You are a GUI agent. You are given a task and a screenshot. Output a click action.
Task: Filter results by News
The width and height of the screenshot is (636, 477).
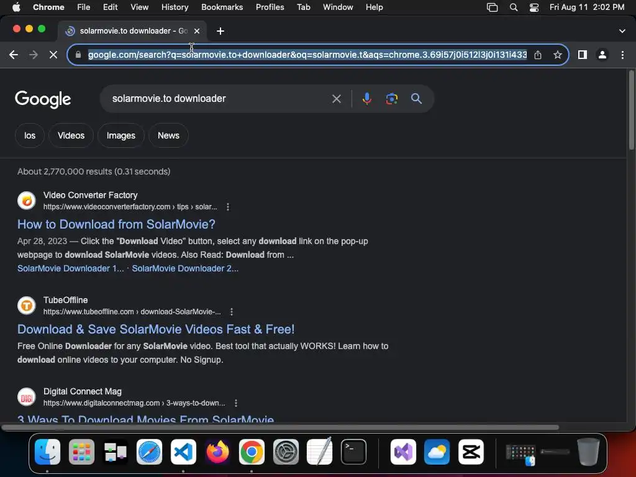pos(168,135)
